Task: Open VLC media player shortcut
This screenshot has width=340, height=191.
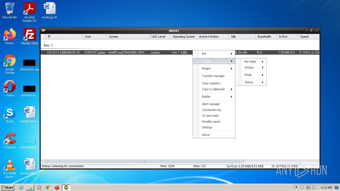Action: pos(10,168)
